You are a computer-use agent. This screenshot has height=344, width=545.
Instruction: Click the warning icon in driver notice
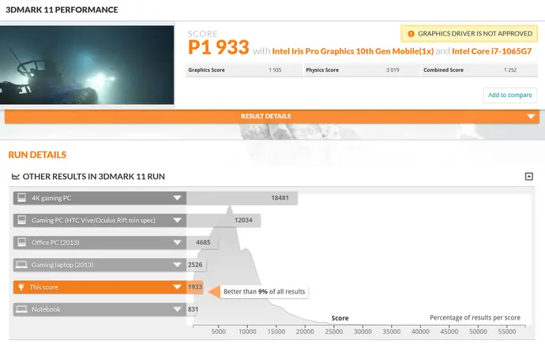tap(411, 34)
